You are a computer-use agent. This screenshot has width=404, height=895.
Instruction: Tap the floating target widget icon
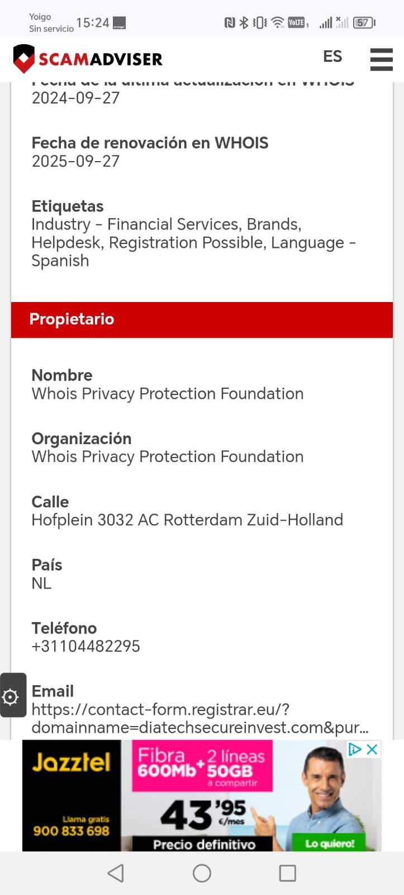pos(11,696)
